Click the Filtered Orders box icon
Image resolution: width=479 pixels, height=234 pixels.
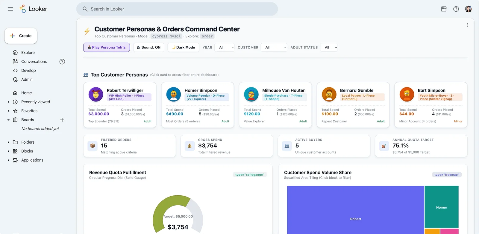click(x=93, y=146)
